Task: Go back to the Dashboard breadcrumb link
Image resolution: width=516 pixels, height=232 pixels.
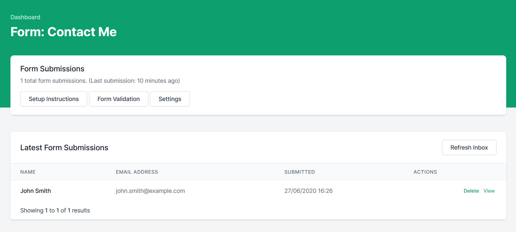Action: pyautogui.click(x=25, y=17)
